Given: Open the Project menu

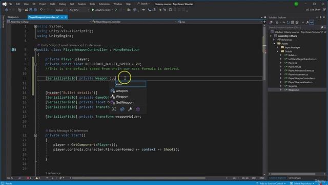Looking at the screenshot, I should tap(43, 4).
